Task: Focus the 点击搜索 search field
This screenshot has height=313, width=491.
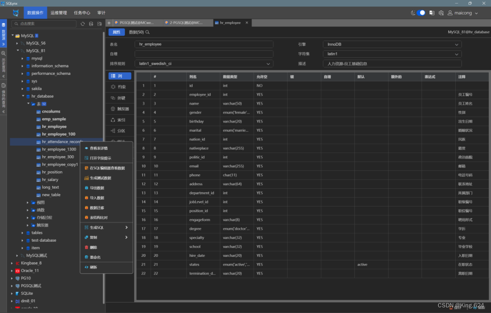Action: [44, 24]
